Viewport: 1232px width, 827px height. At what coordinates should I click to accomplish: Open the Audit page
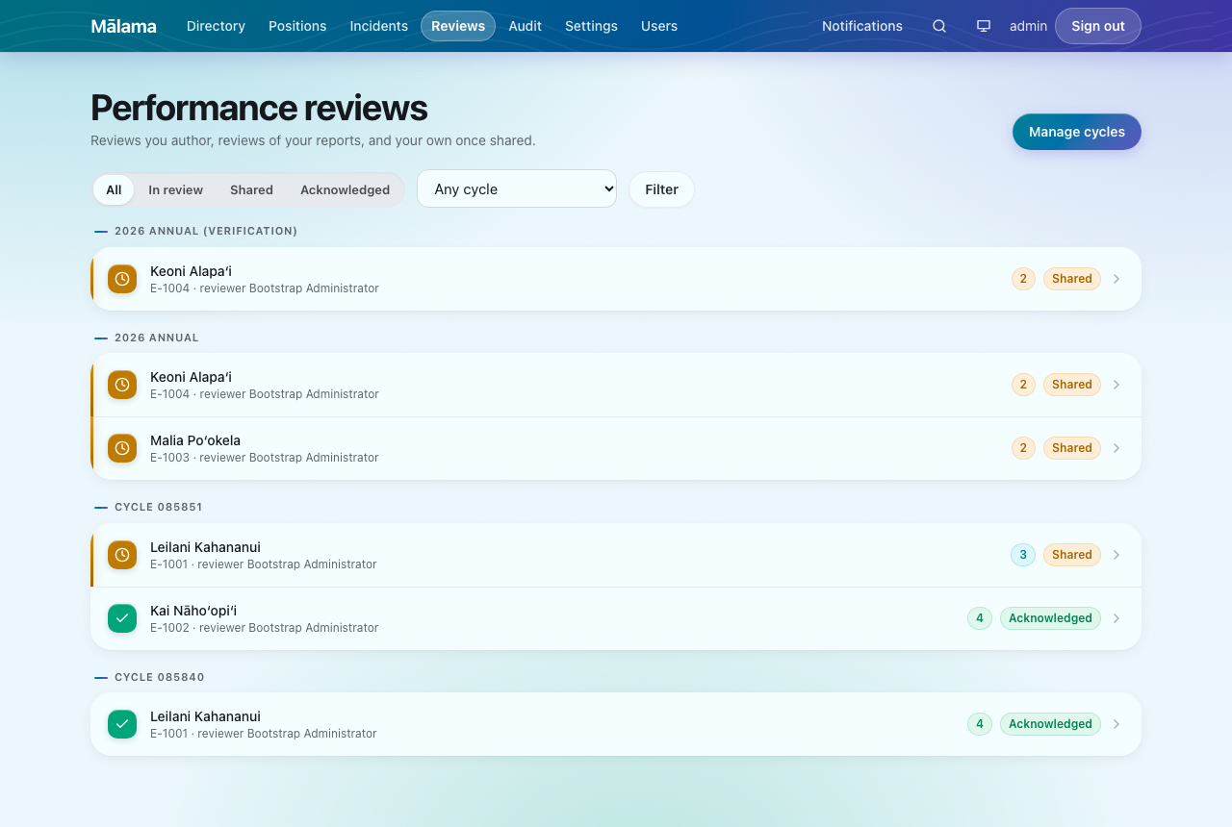[526, 26]
